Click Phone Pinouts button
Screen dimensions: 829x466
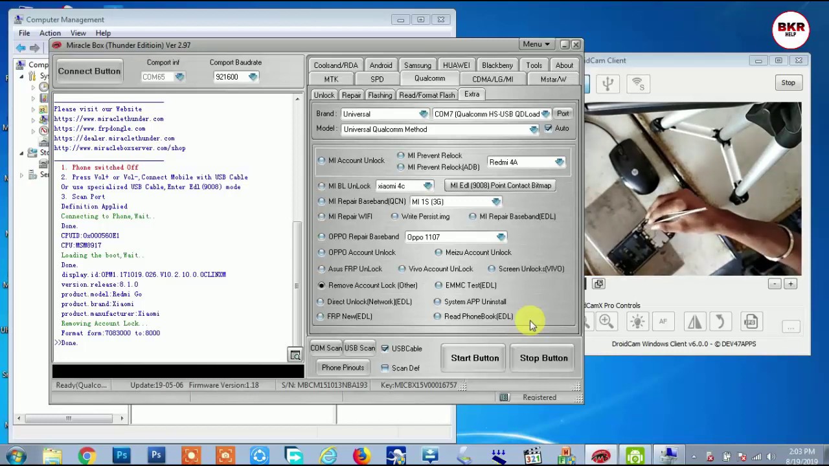point(343,368)
